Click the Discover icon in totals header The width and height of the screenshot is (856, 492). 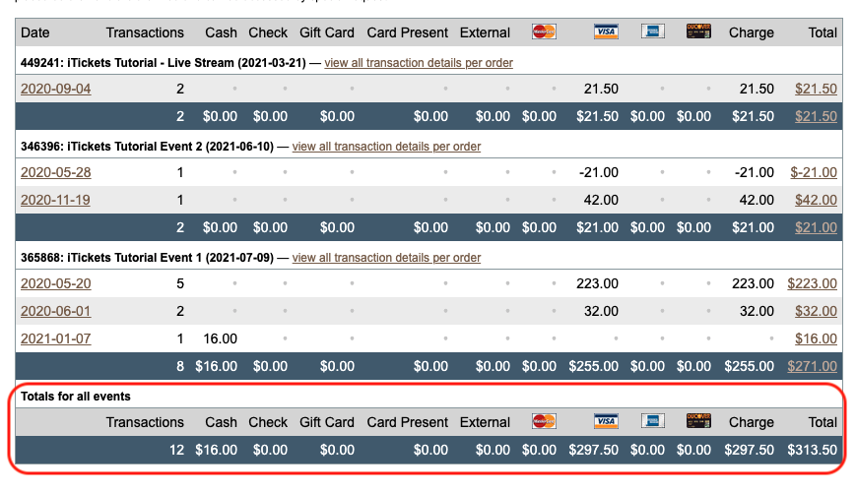[x=698, y=421]
